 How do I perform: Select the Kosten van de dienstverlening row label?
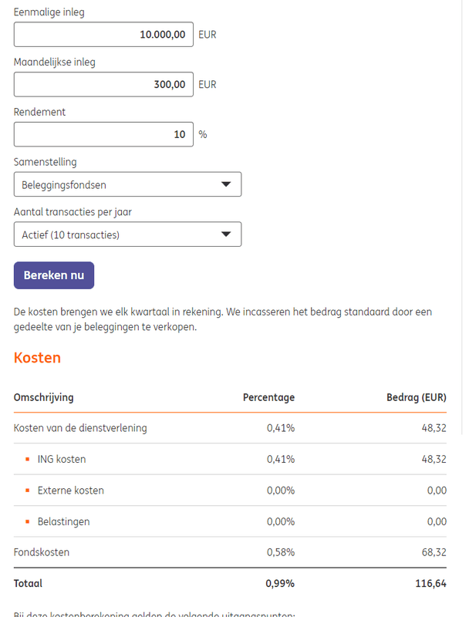(x=80, y=428)
